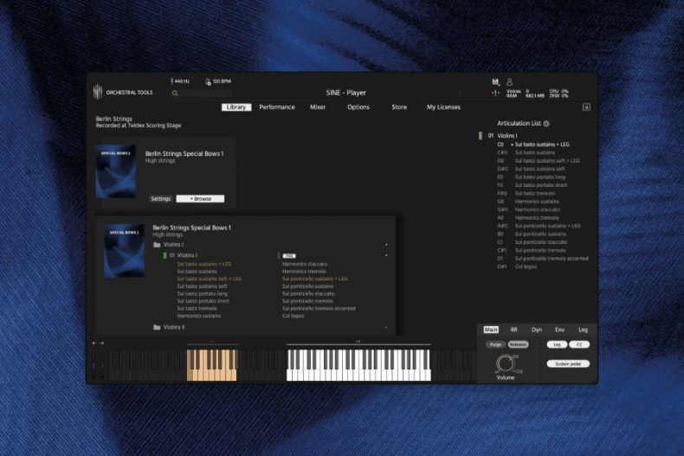Expand the Violins I folder arrow on right
This screenshot has height=456, width=684.
[386, 245]
